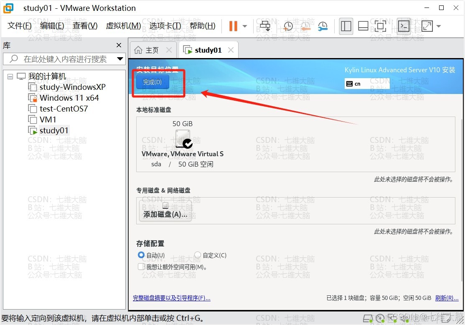465x325 pixels.
Task: Take a snapshot with the clock-plus icon
Action: [x=288, y=26]
